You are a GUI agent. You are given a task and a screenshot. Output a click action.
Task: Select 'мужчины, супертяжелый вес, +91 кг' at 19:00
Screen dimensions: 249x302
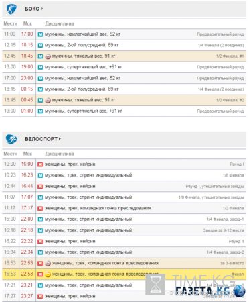click(84, 67)
